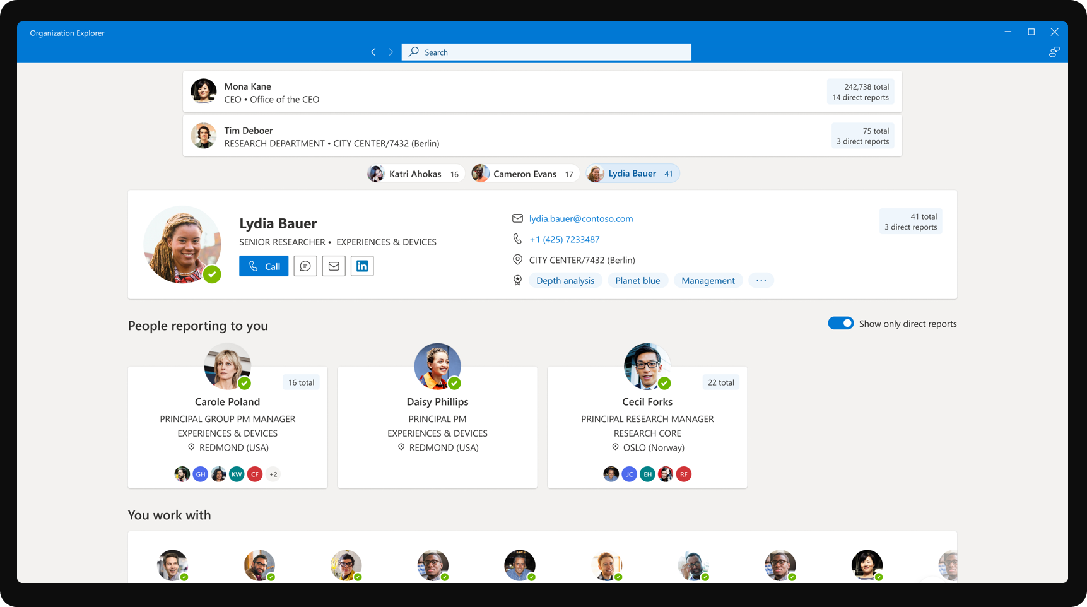Dial the +1 (425) 7233487 phone link
The height and width of the screenshot is (607, 1087).
tap(564, 240)
